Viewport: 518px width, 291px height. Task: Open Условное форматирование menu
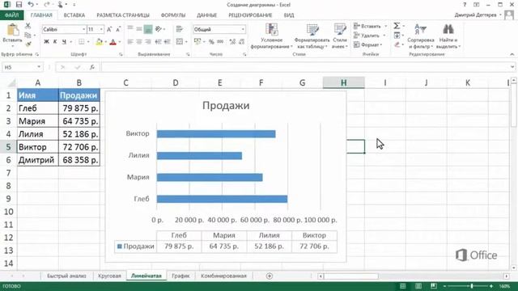pyautogui.click(x=272, y=36)
